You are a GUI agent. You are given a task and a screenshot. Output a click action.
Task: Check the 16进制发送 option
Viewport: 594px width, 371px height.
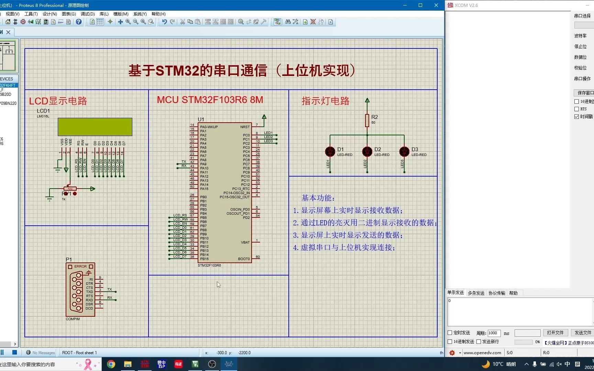[x=450, y=341]
